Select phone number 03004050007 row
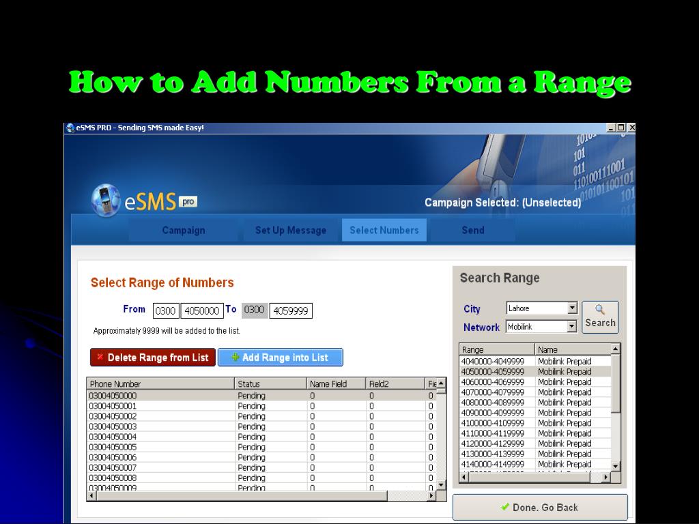The height and width of the screenshot is (524, 699). [261, 467]
